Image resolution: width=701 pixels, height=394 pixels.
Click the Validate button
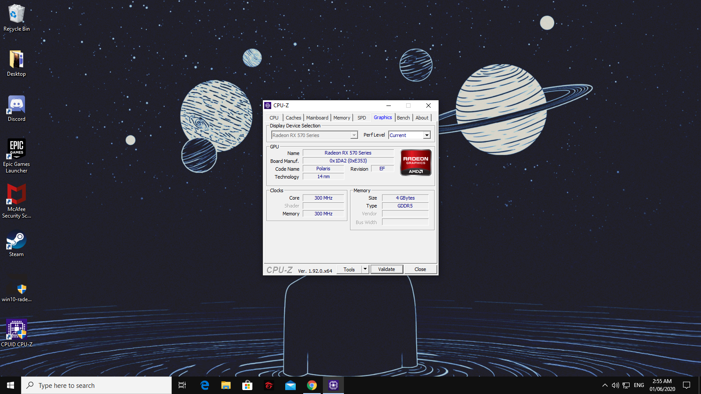point(386,269)
